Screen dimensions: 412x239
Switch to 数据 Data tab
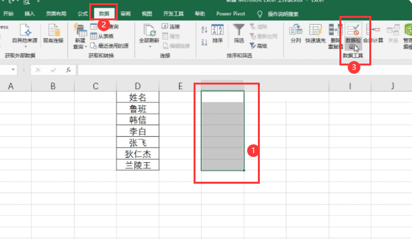click(x=104, y=14)
